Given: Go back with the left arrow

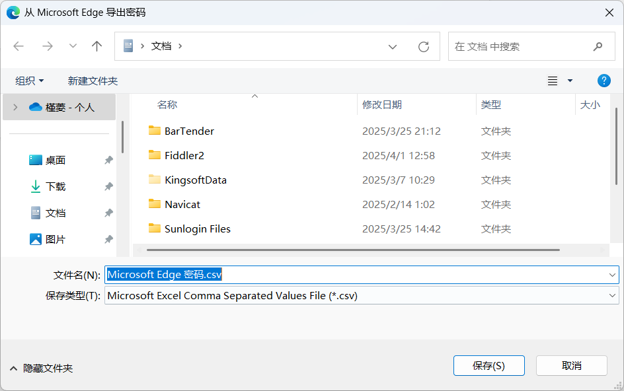Looking at the screenshot, I should point(19,46).
